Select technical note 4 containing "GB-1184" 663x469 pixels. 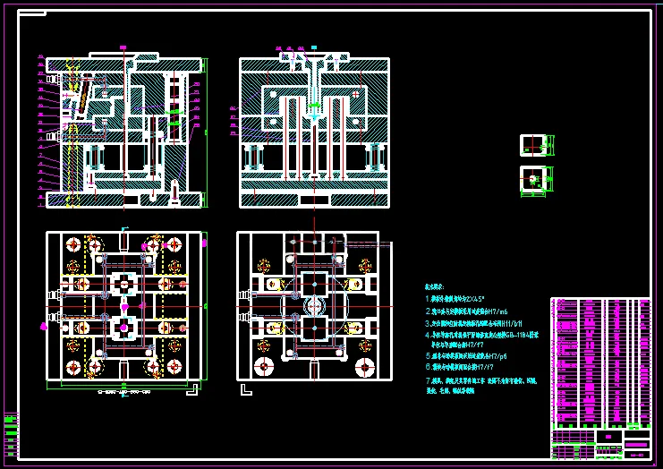tap(482, 339)
